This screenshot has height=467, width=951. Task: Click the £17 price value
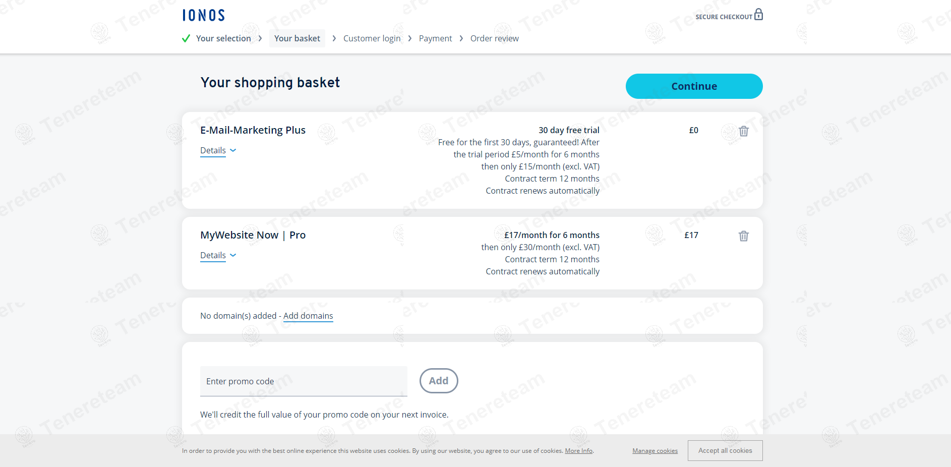click(x=691, y=235)
